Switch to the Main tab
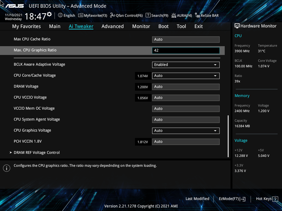 pos(55,26)
